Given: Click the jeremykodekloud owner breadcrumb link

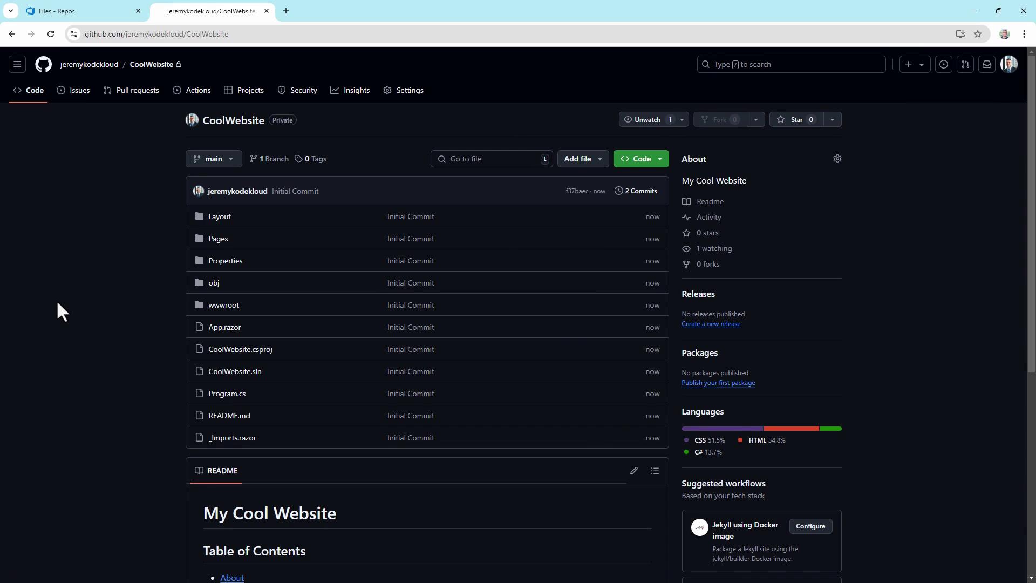Looking at the screenshot, I should (x=89, y=64).
